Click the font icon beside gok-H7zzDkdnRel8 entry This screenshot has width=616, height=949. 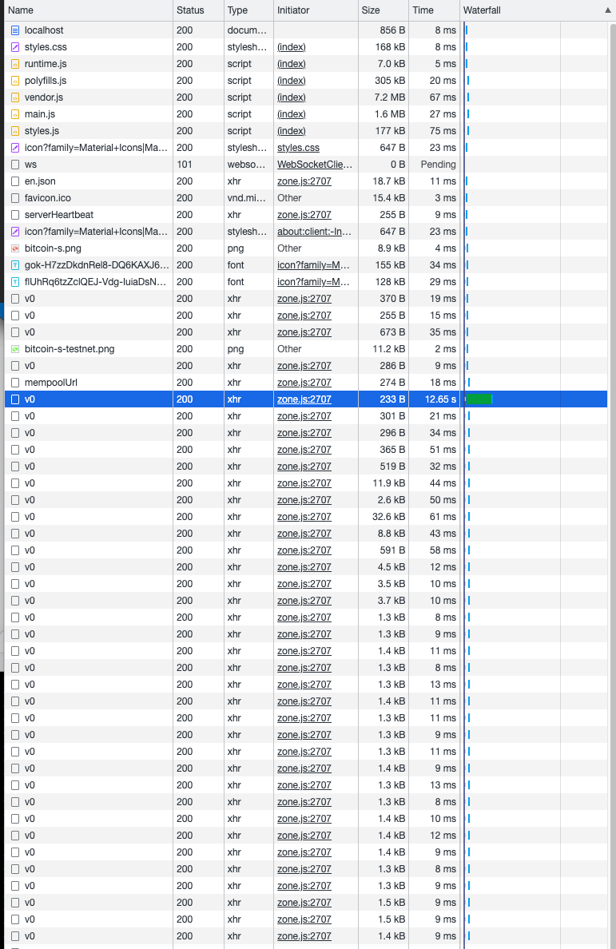click(x=16, y=265)
